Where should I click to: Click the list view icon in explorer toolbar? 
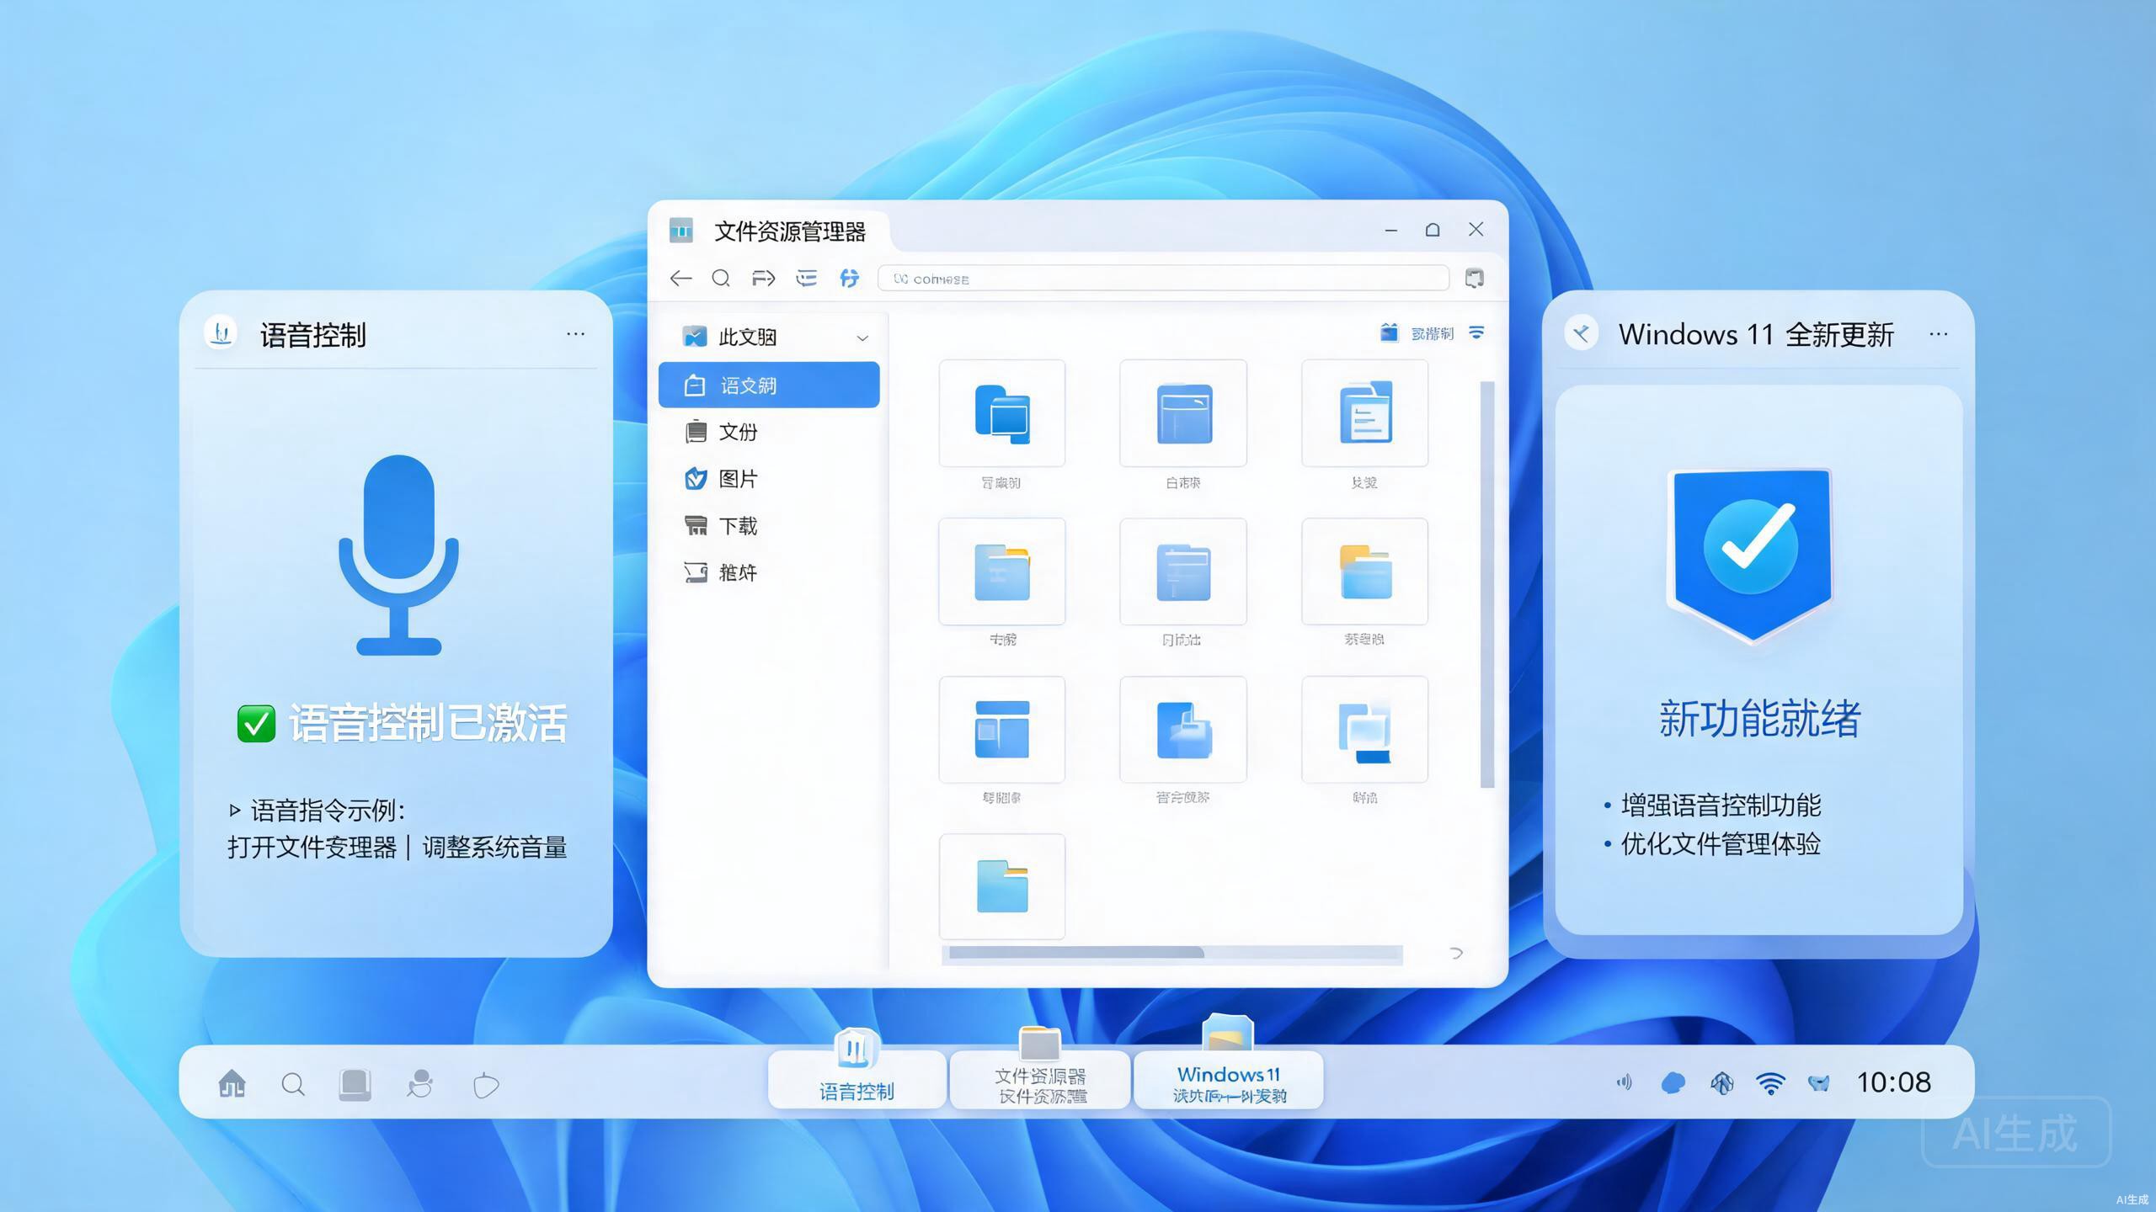[x=806, y=279]
